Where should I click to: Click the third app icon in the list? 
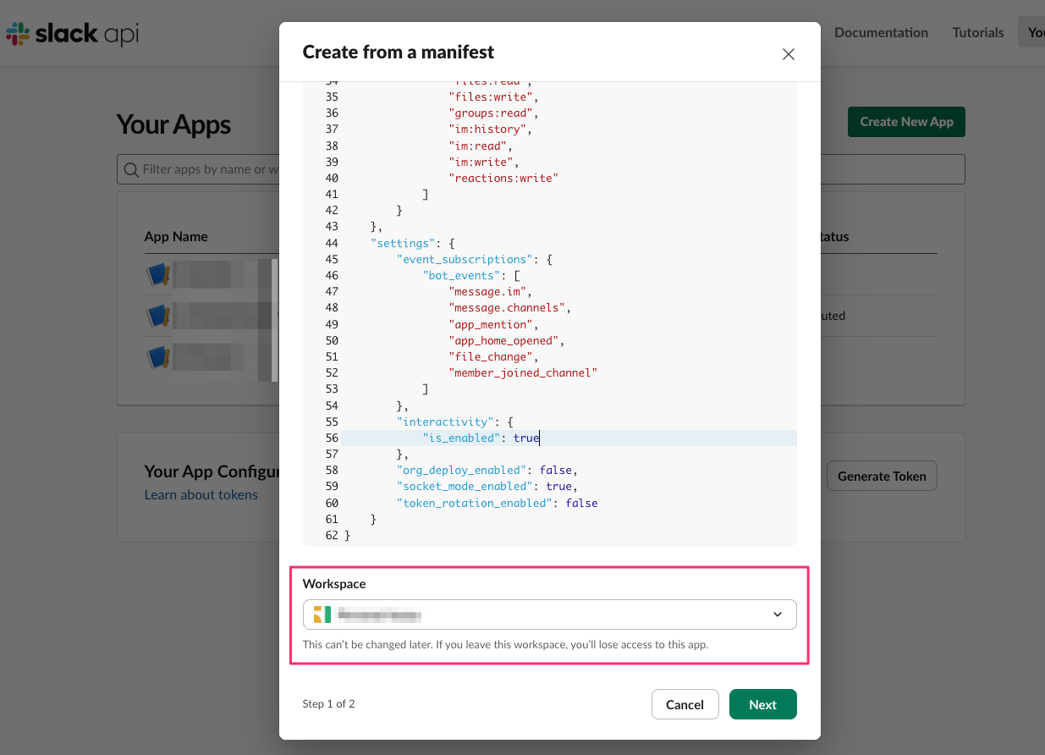click(159, 356)
